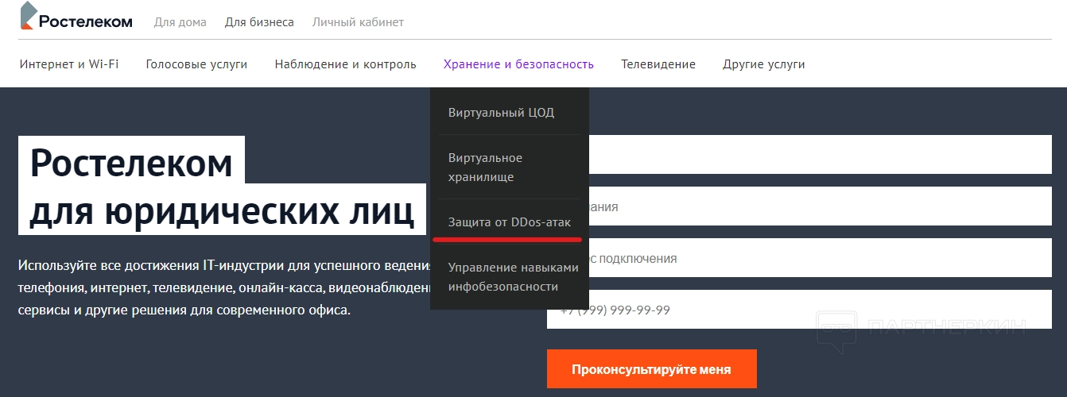Click the Ростелеком logo

pos(76,17)
